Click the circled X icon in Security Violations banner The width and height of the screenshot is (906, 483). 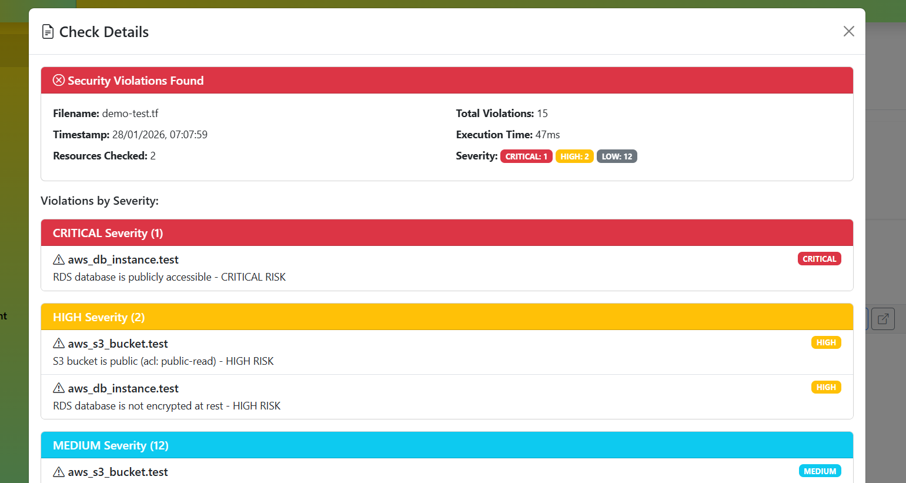[58, 79]
